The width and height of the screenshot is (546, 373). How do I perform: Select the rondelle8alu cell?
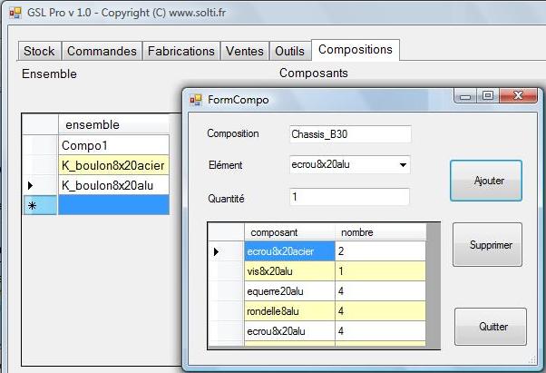[289, 311]
